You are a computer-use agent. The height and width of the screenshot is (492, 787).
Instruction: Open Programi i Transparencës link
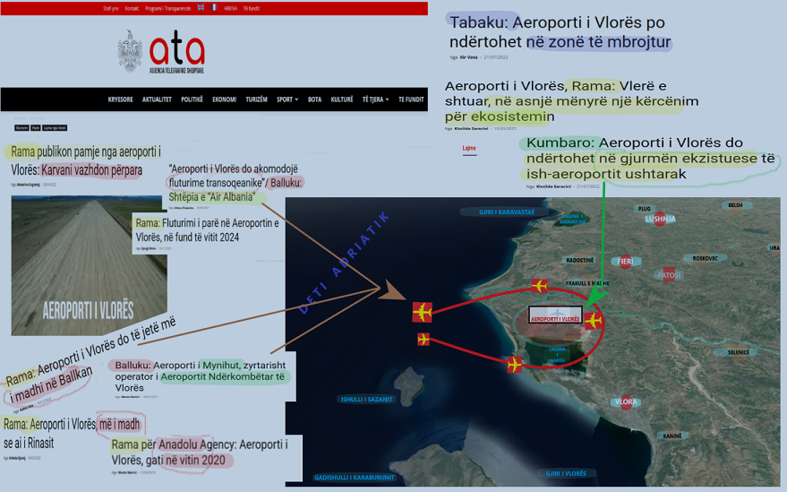(166, 7)
